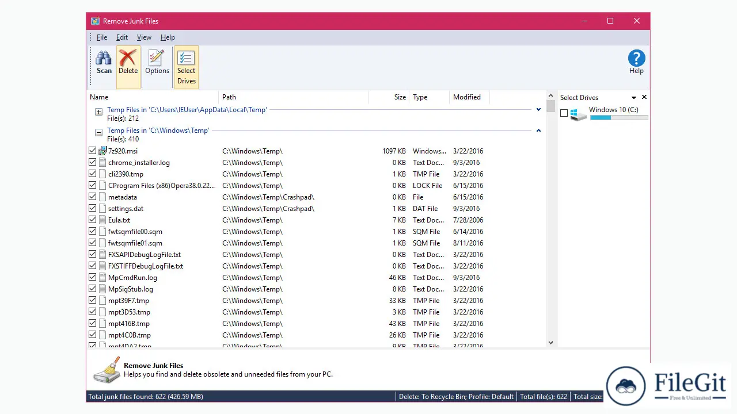Click the Delete red X toolbar icon

[x=128, y=58]
